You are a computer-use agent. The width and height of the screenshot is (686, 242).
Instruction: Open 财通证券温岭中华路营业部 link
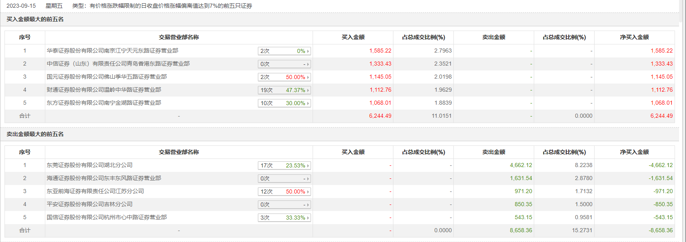click(104, 90)
